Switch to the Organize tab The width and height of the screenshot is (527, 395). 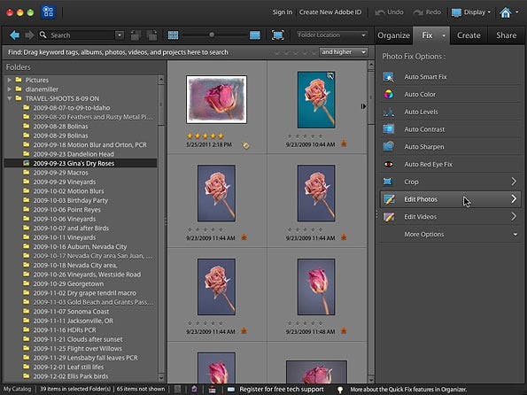(x=393, y=35)
